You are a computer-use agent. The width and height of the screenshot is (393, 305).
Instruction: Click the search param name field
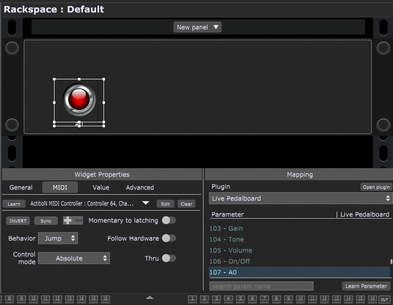pyautogui.click(x=261, y=286)
